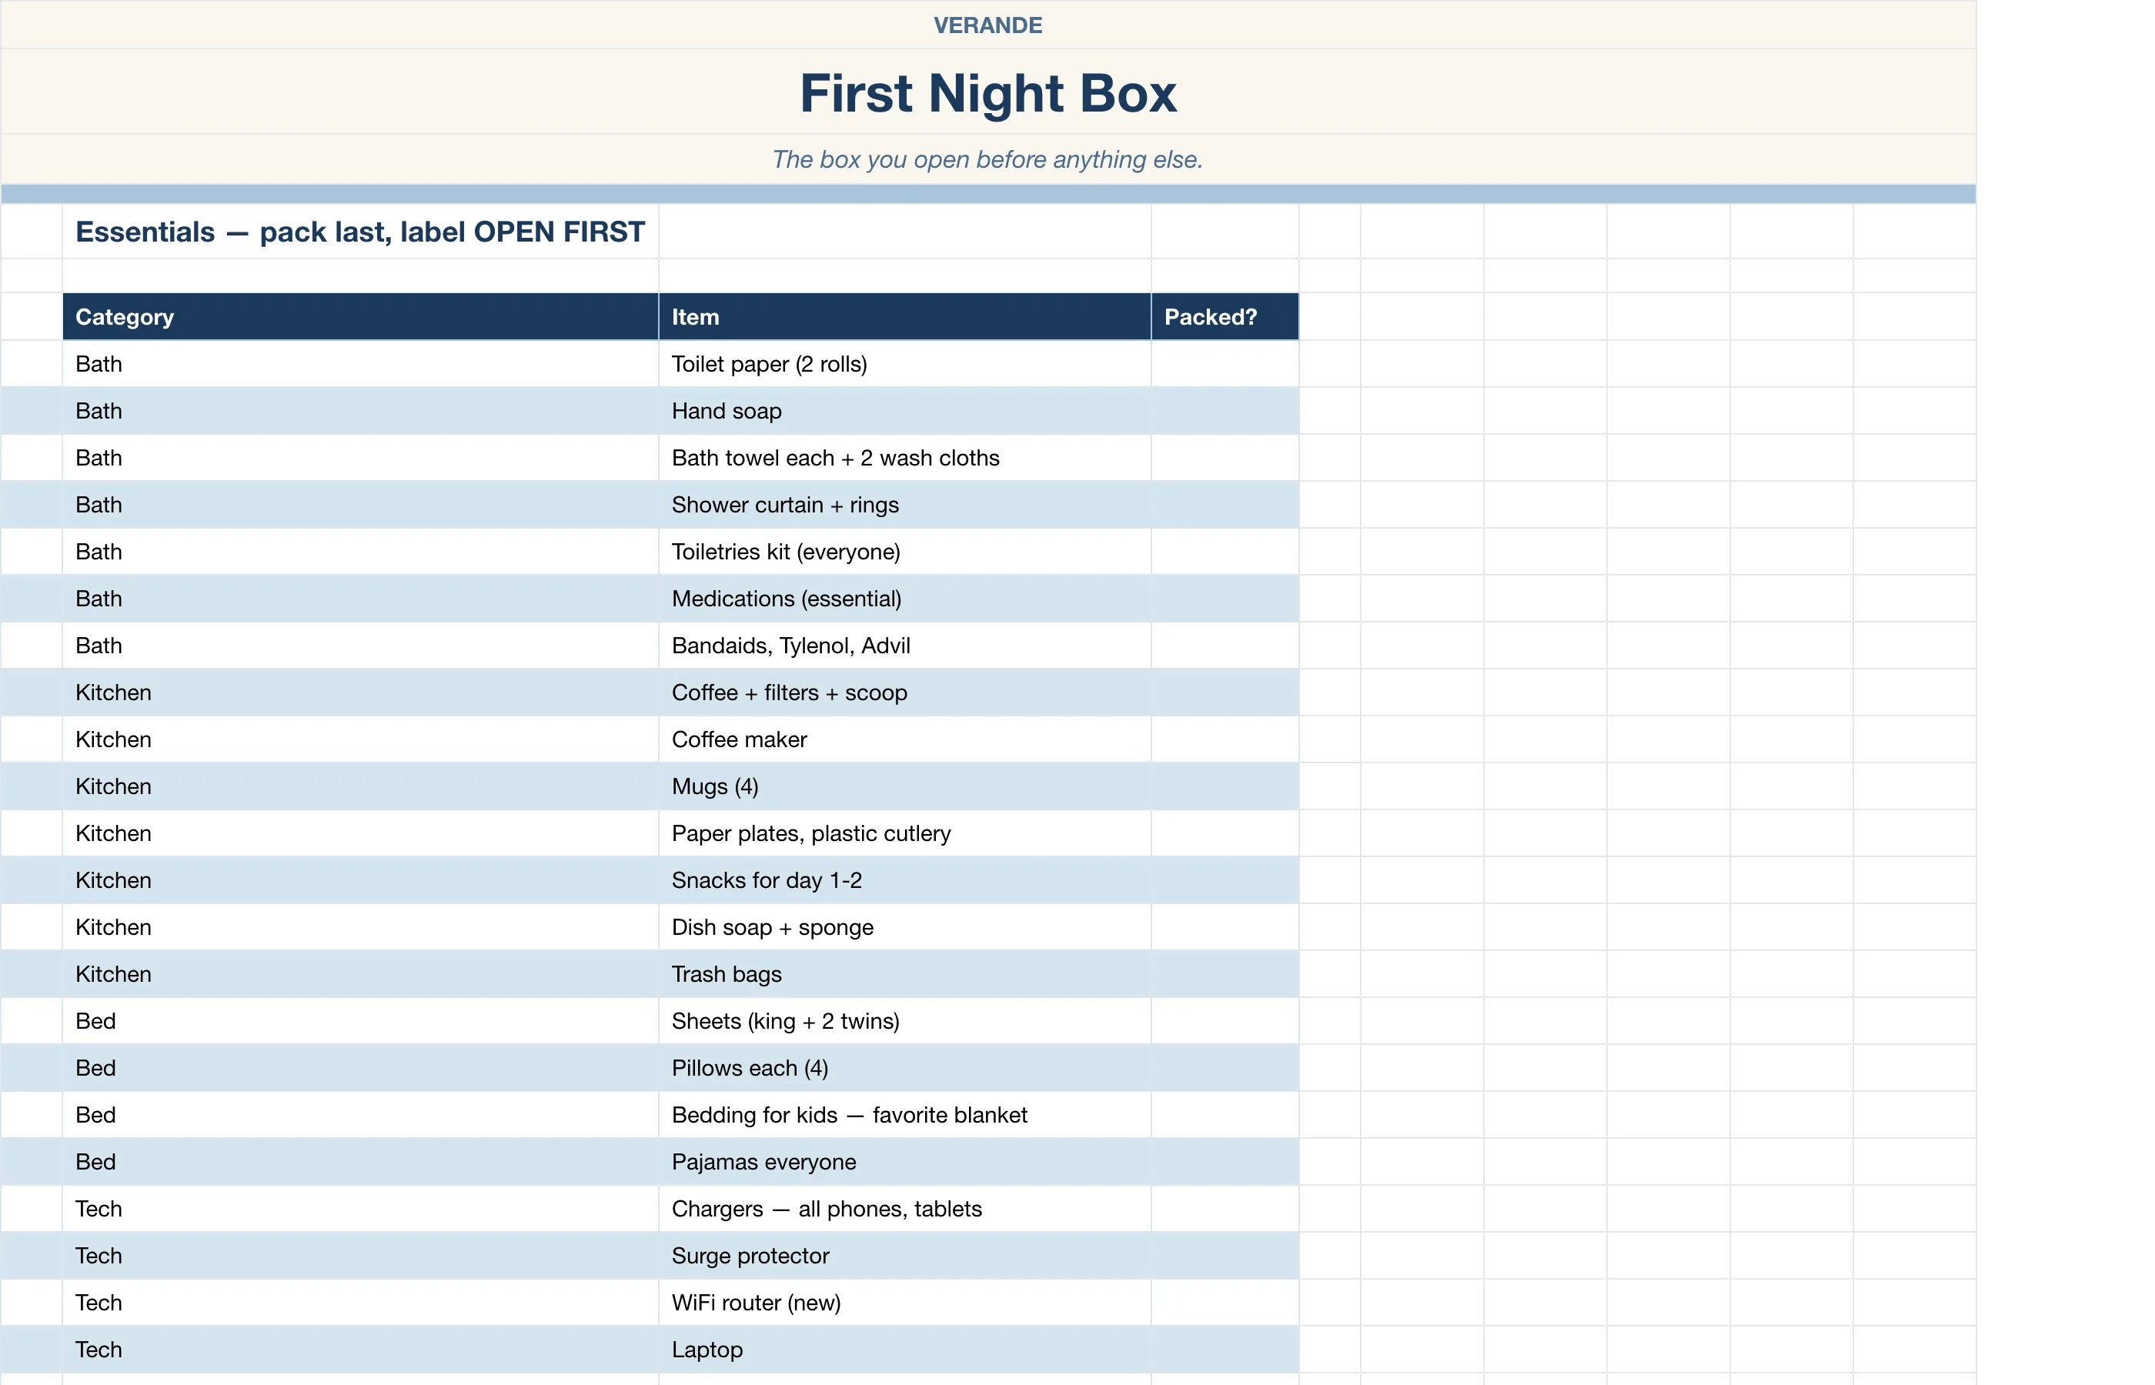The image size is (2155, 1385).
Task: Select the Trash bags cell
Action: click(905, 974)
